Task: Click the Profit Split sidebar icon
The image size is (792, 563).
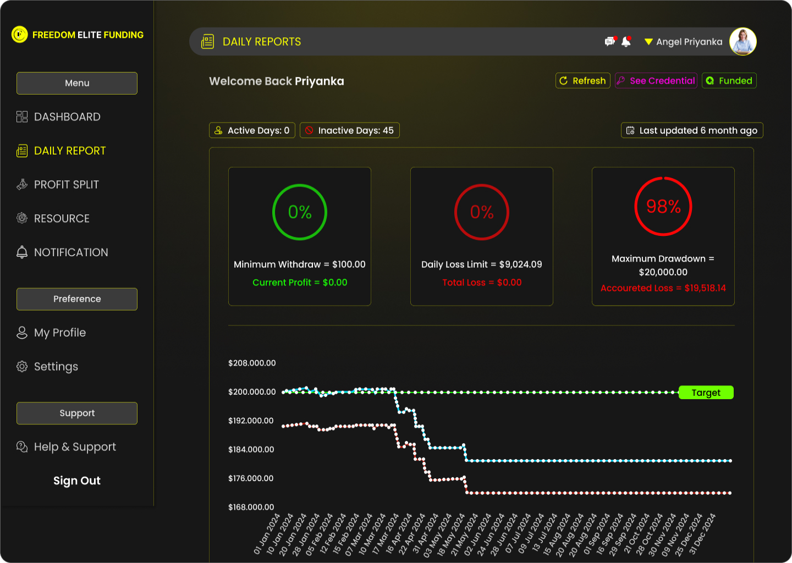Action: coord(22,185)
